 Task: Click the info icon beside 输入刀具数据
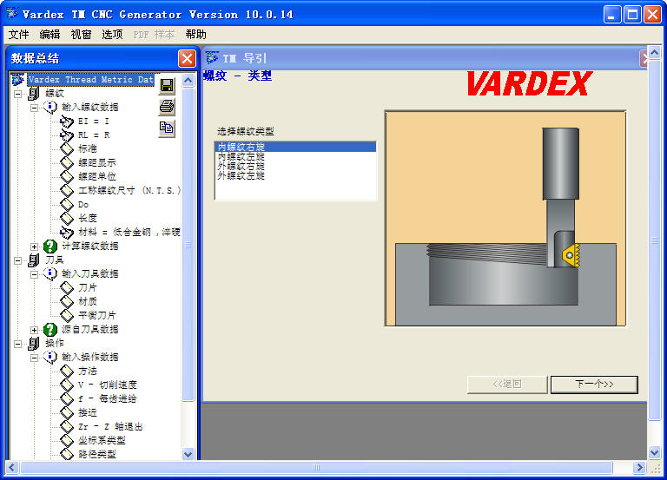(x=50, y=273)
